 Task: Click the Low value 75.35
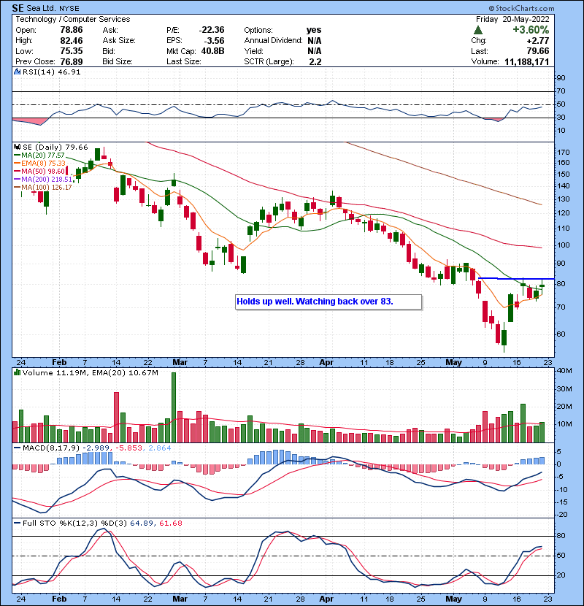(x=71, y=51)
